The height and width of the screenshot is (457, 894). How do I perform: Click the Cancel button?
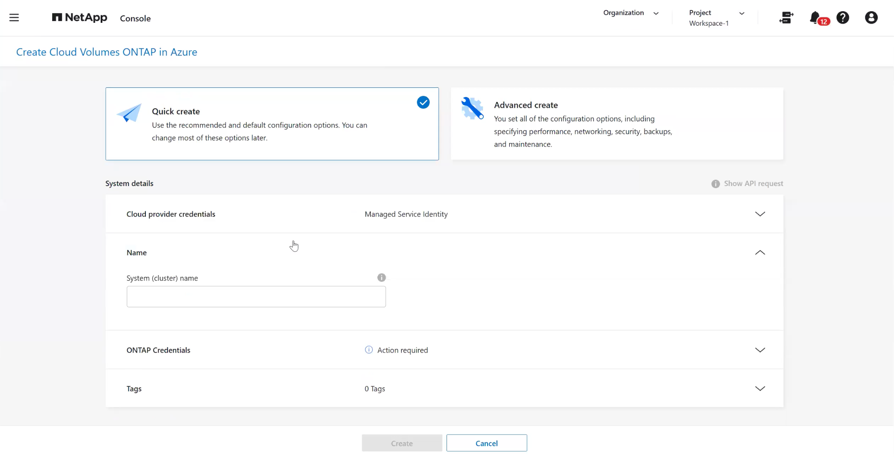(x=487, y=443)
